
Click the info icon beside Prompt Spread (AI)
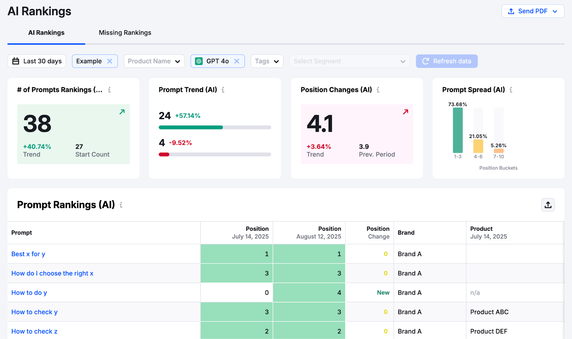512,90
